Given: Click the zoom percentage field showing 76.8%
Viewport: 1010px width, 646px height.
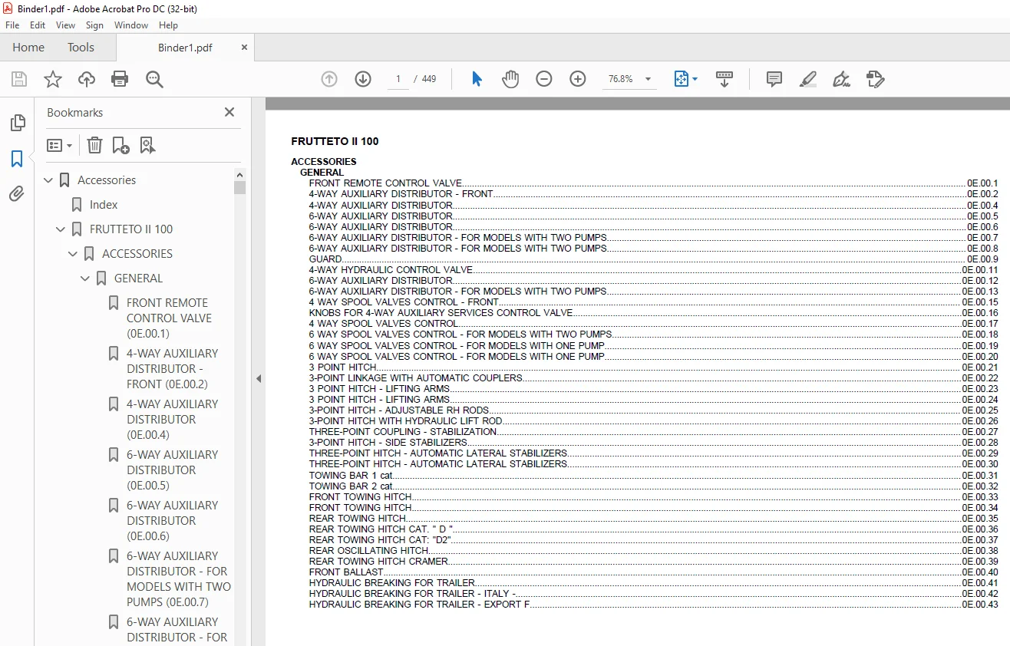Looking at the screenshot, I should pos(620,79).
